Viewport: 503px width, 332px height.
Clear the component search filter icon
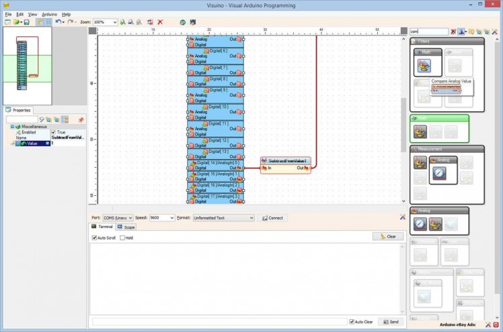(x=453, y=32)
